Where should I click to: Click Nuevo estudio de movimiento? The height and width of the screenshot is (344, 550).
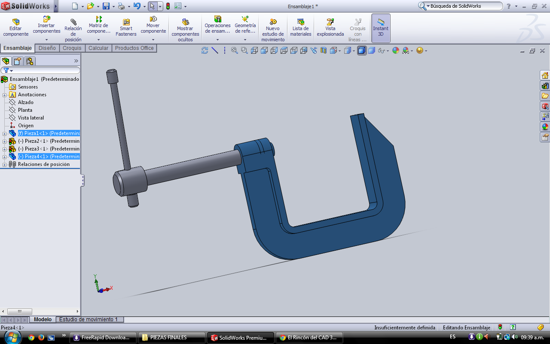point(273,30)
